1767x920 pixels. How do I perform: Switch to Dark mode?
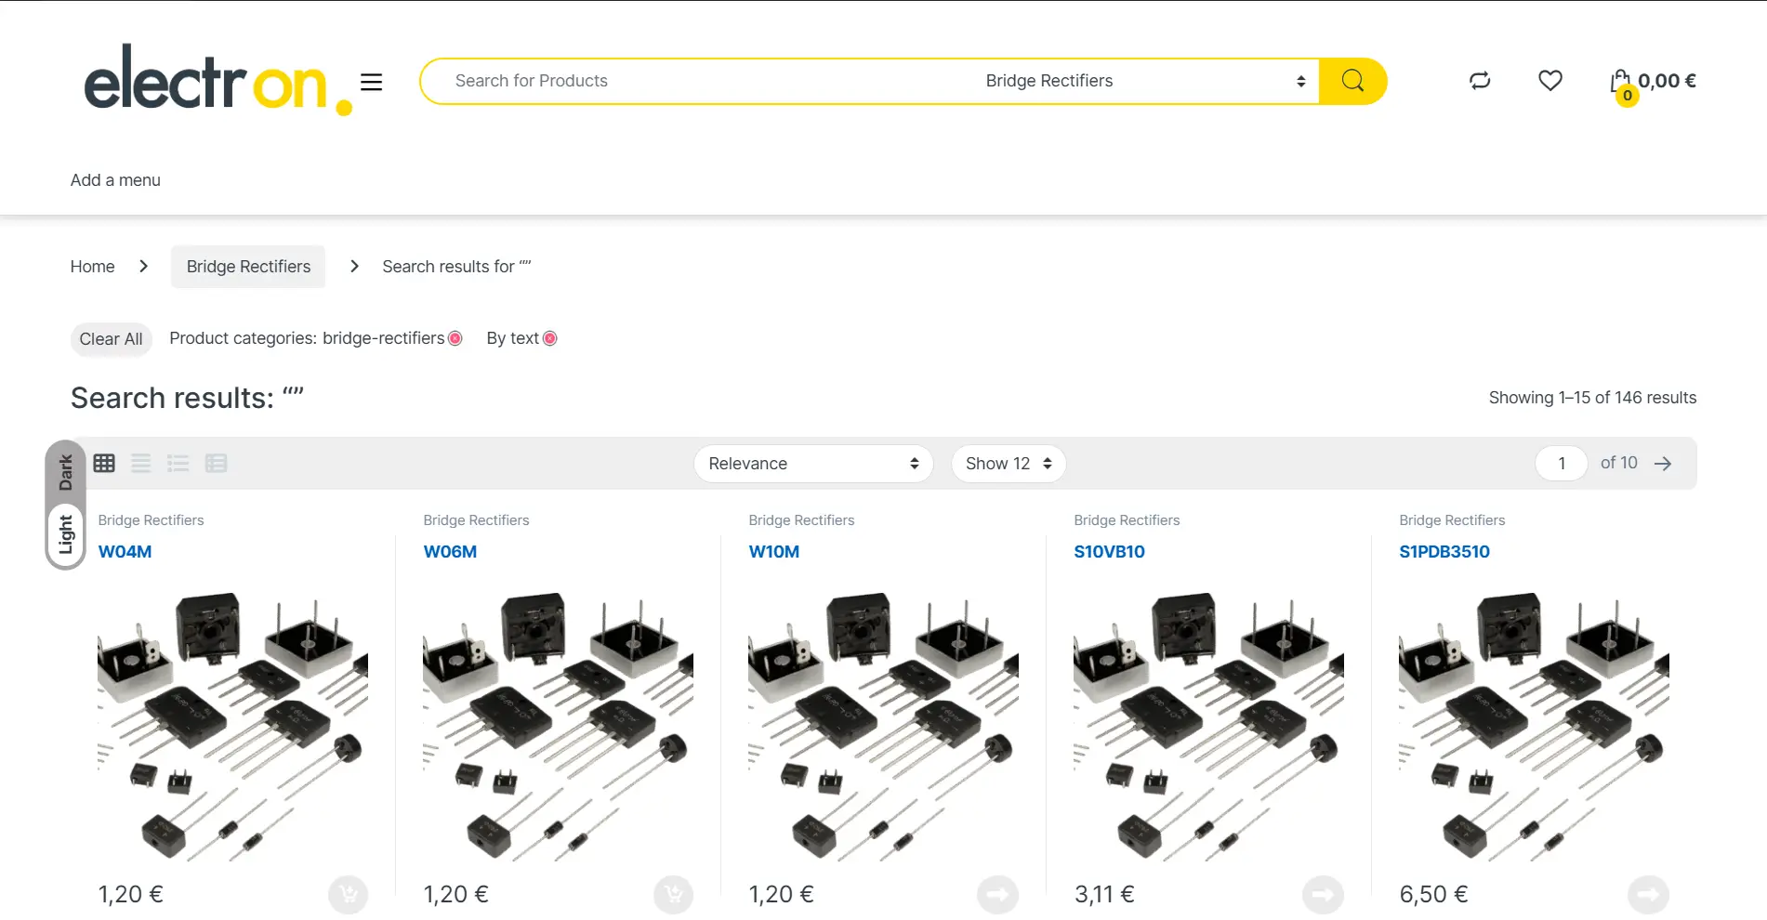tap(65, 472)
